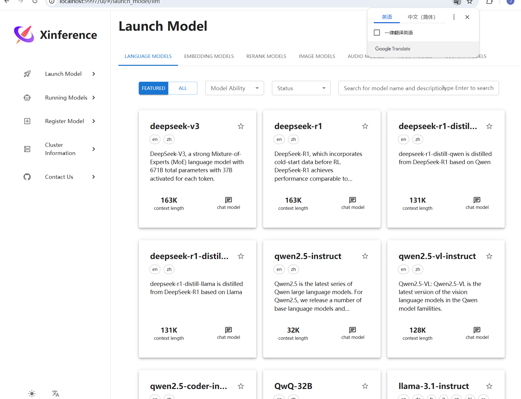Image resolution: width=521 pixels, height=399 pixels.
Task: Click the Xinference logo icon
Action: (x=24, y=34)
